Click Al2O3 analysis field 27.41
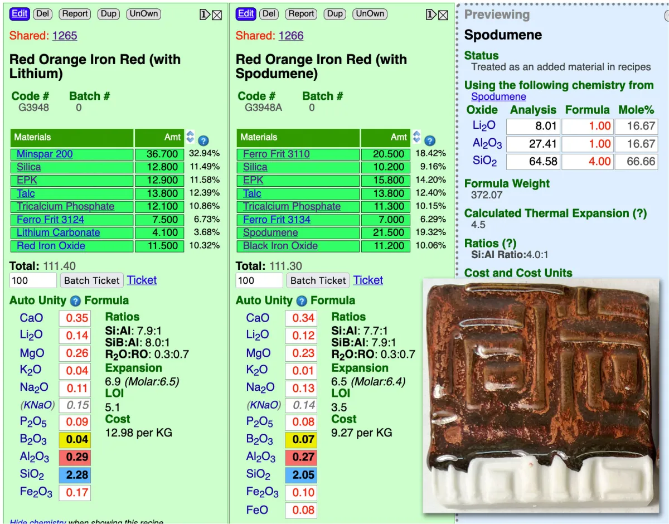This screenshot has width=669, height=524. (532, 144)
